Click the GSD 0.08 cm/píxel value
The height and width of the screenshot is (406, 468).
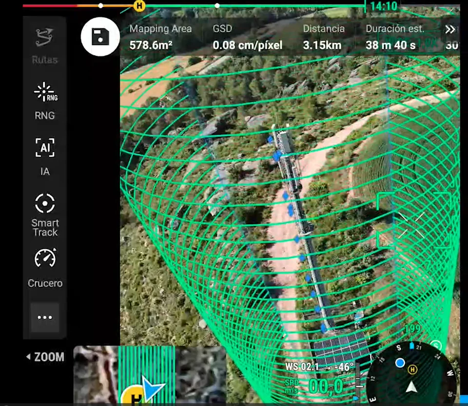[x=248, y=45]
